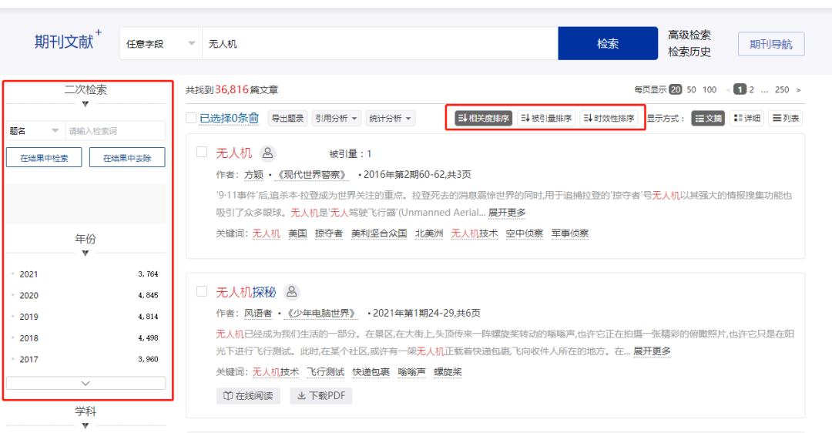Open journal 《少年电脑世界》
The width and height of the screenshot is (832, 433).
coord(321,313)
